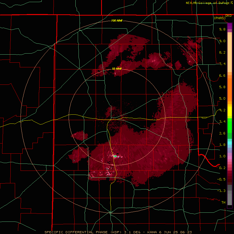Click the 2.6 scale value
Viewport: 234px width, 234px height.
[222, 133]
